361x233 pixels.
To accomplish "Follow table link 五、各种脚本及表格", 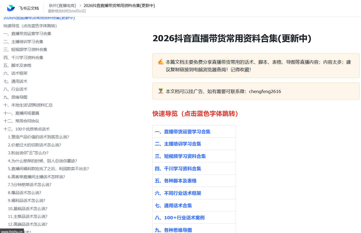I will [x=176, y=181].
